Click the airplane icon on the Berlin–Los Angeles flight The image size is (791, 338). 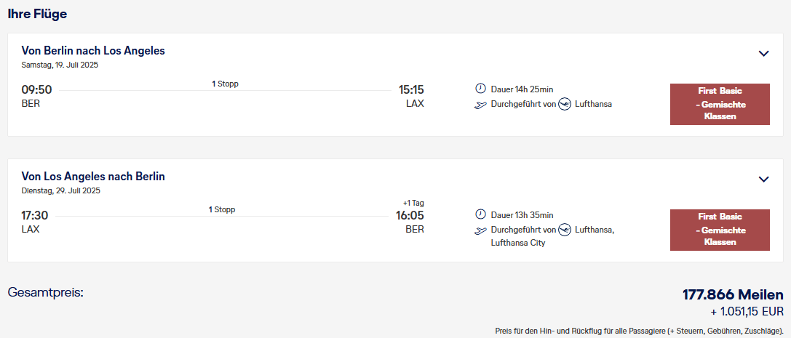tap(480, 105)
